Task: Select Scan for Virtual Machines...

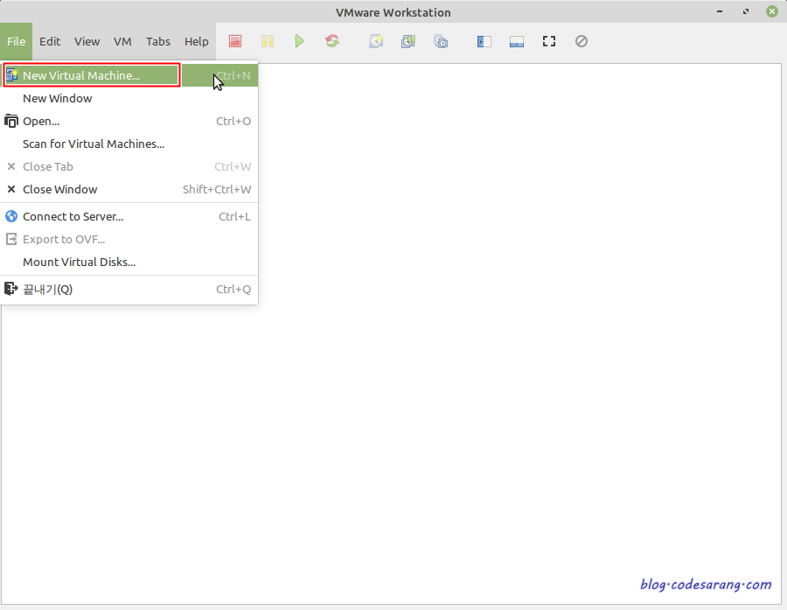Action: tap(129, 144)
